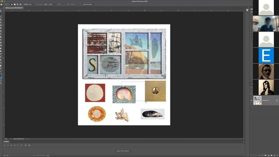The height and width of the screenshot is (157, 279).
Task: Choose New Selection mode in options bar
Action: click(x=12, y=4)
